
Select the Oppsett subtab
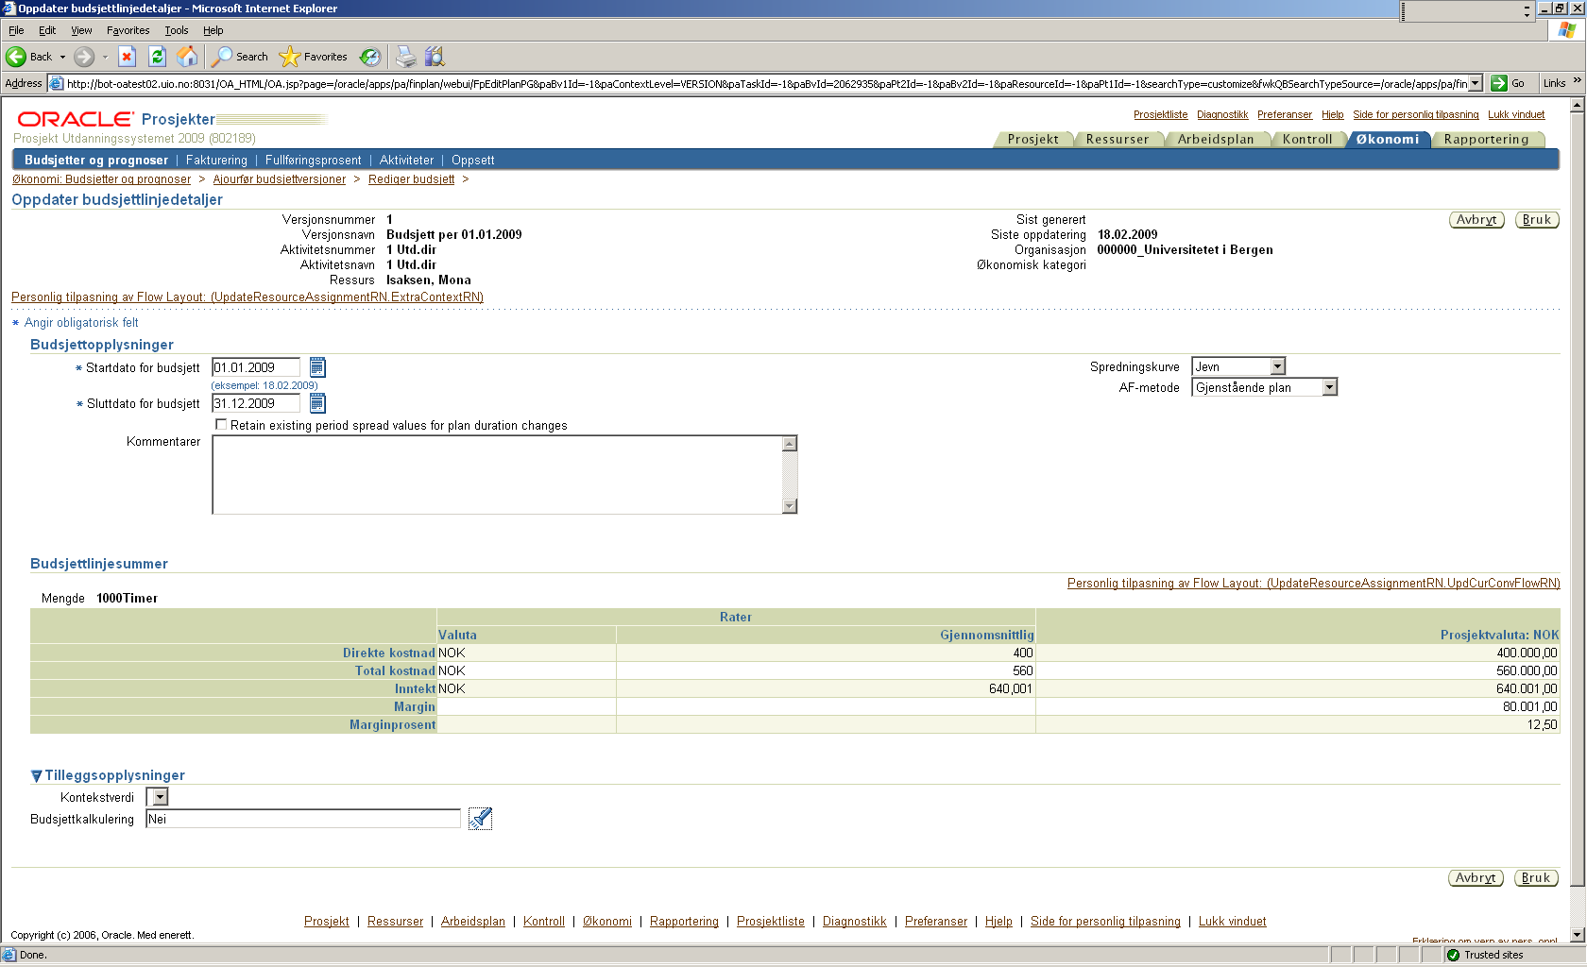click(x=472, y=161)
